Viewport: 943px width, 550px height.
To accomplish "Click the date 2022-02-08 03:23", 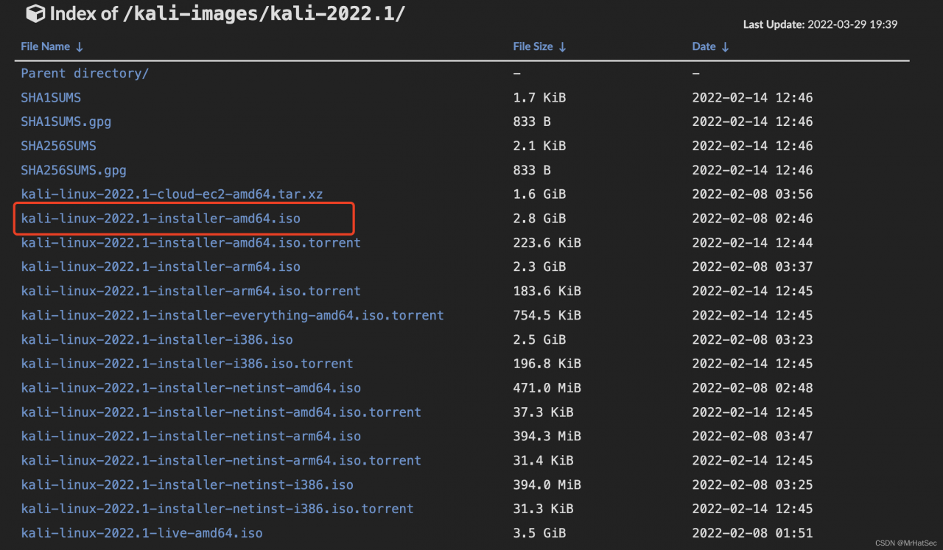I will tap(752, 339).
